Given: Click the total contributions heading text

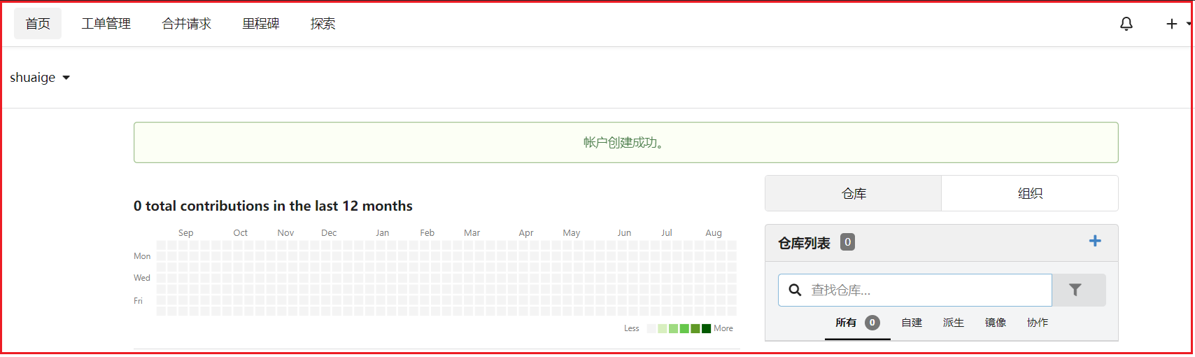Looking at the screenshot, I should 273,206.
